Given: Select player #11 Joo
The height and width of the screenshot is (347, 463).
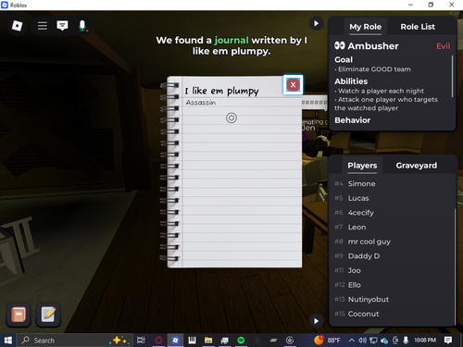Looking at the screenshot, I should (x=392, y=270).
